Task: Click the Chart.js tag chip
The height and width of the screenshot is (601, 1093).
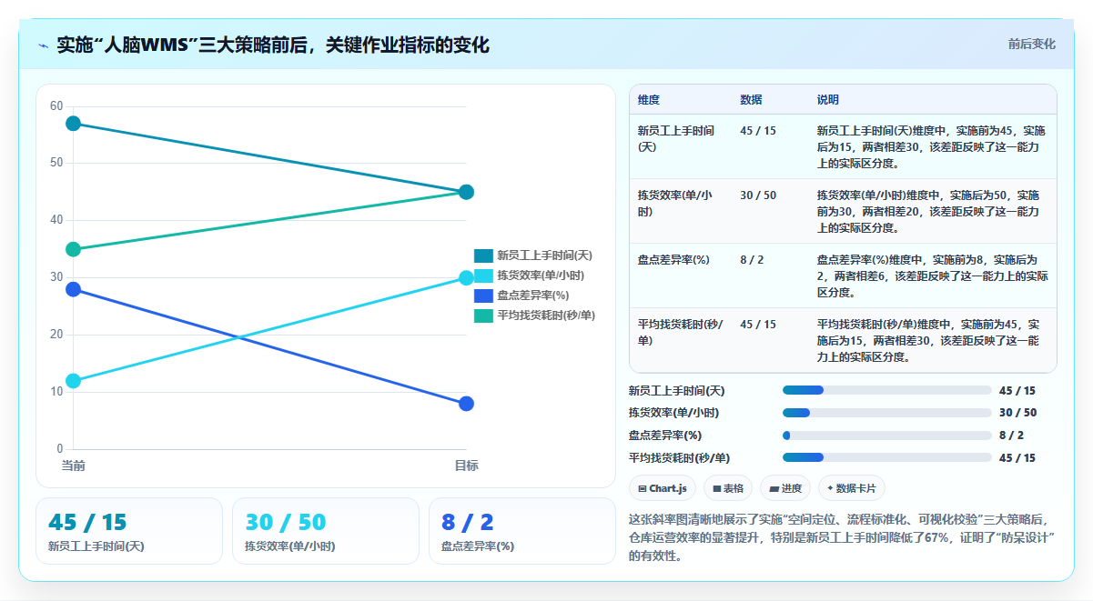Action: tap(663, 488)
